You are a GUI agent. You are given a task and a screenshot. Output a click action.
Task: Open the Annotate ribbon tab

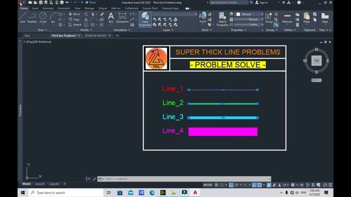48,8
